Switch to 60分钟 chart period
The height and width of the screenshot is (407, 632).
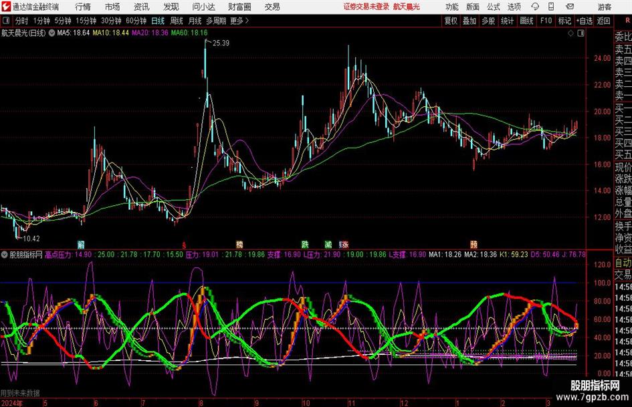(x=136, y=21)
